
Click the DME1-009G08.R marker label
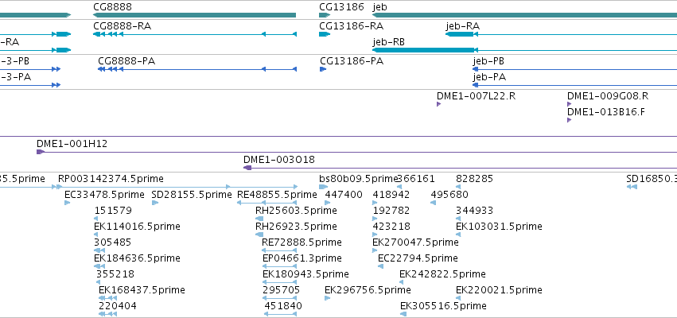coord(608,95)
